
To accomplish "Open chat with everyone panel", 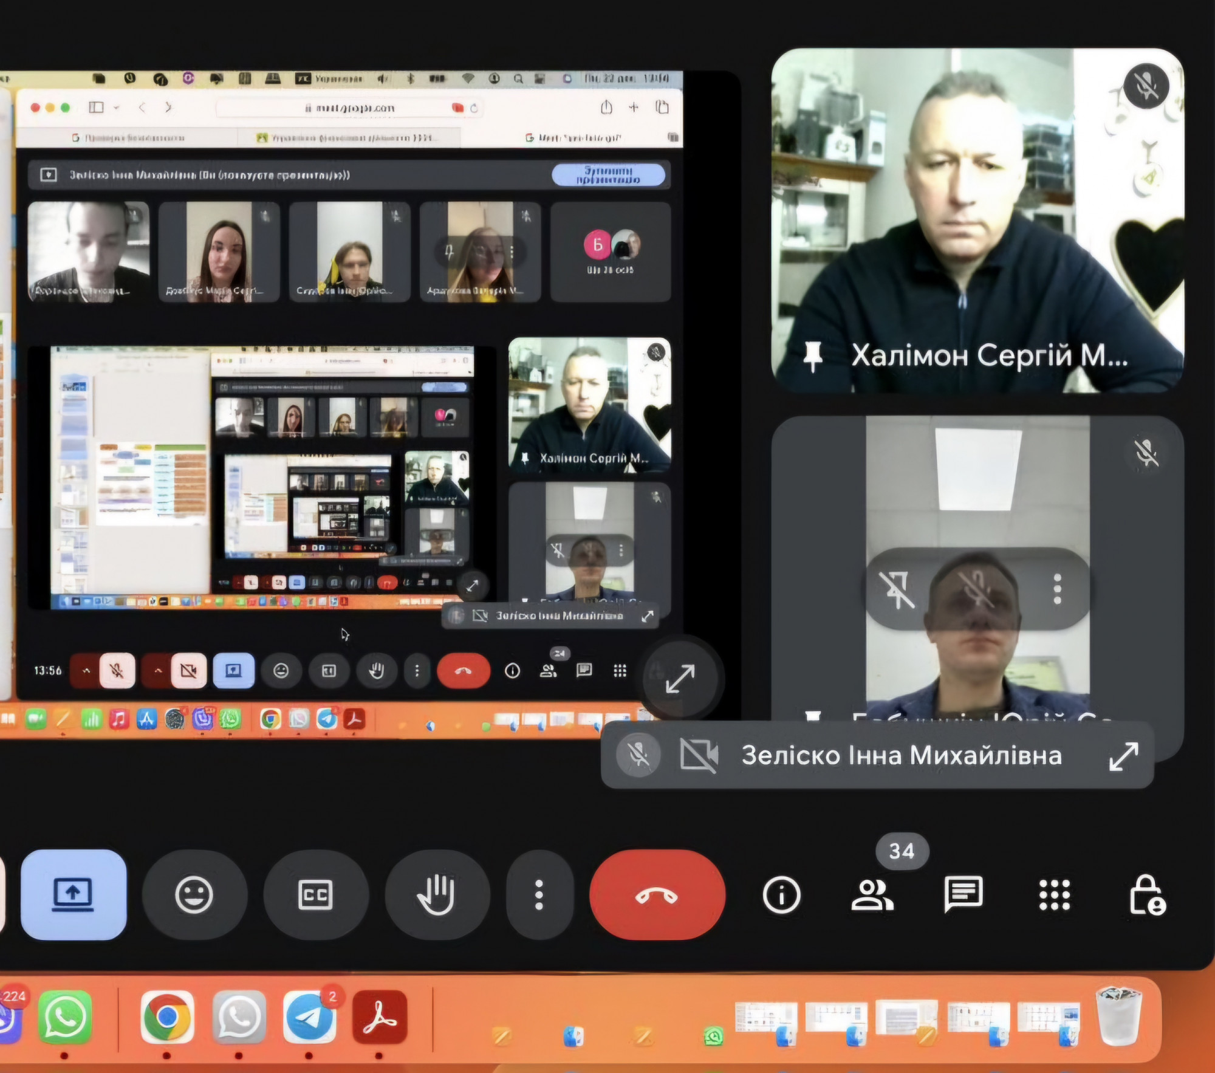I will (963, 894).
